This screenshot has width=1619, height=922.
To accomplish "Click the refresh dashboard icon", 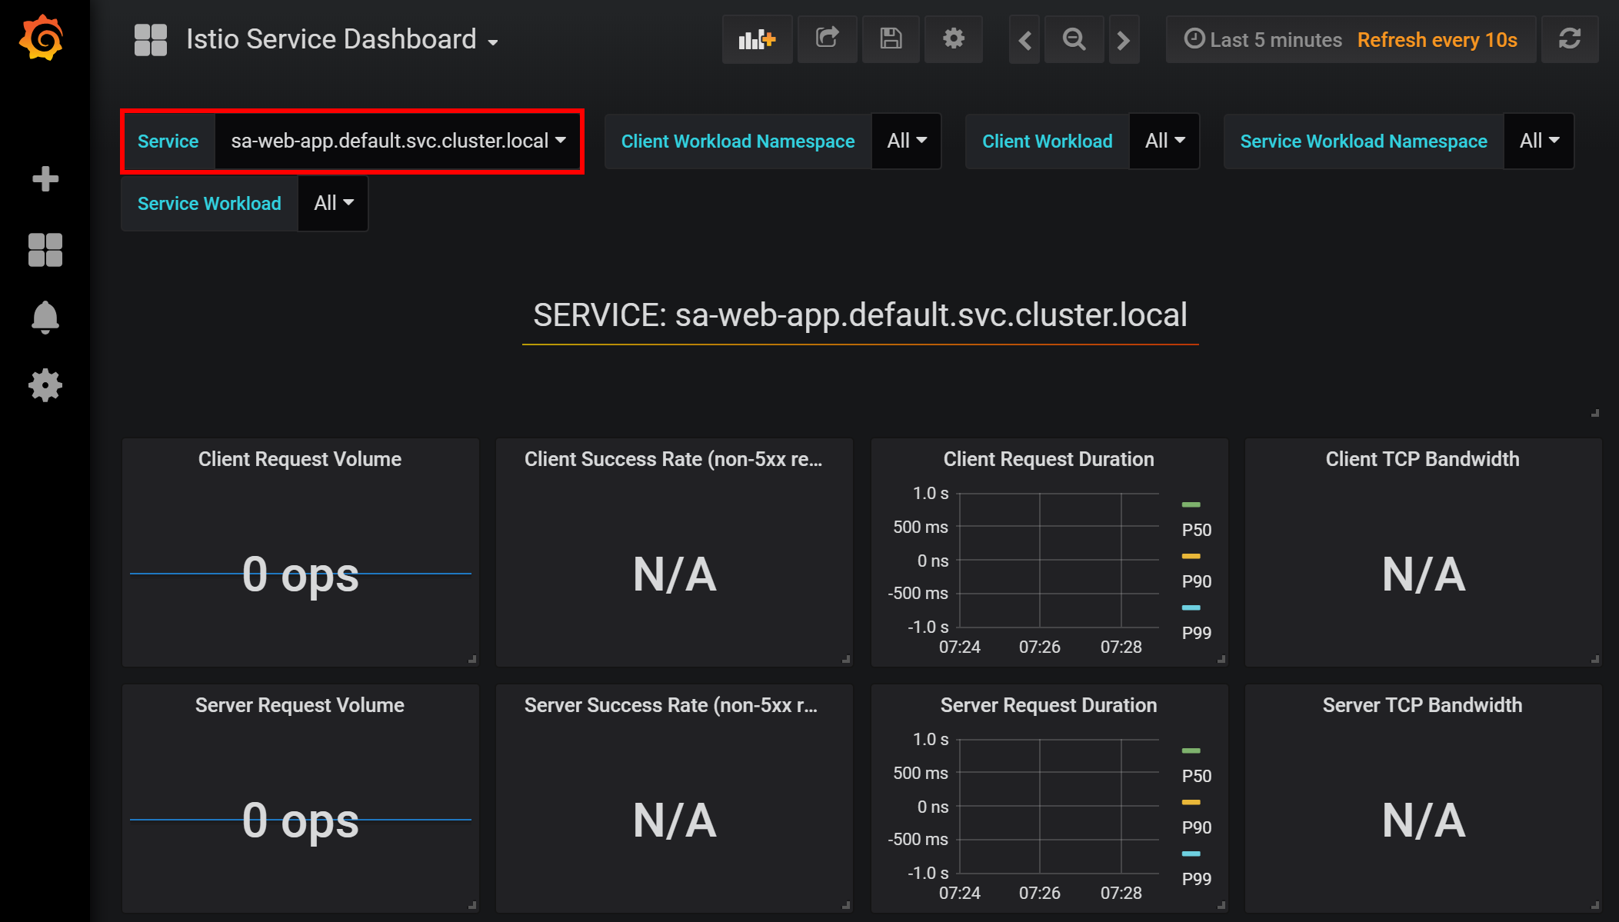I will pyautogui.click(x=1570, y=39).
